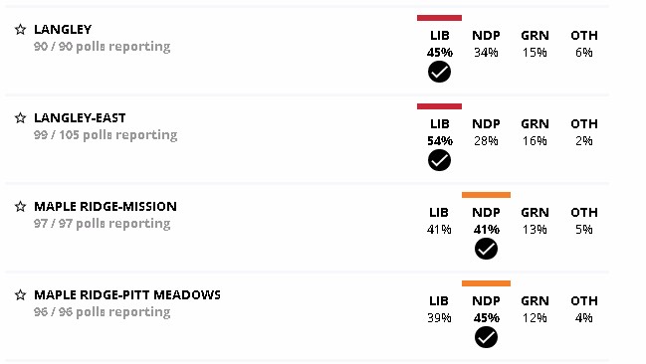Click star beside Maple Ridge-Pitt Meadows

pos(20,294)
